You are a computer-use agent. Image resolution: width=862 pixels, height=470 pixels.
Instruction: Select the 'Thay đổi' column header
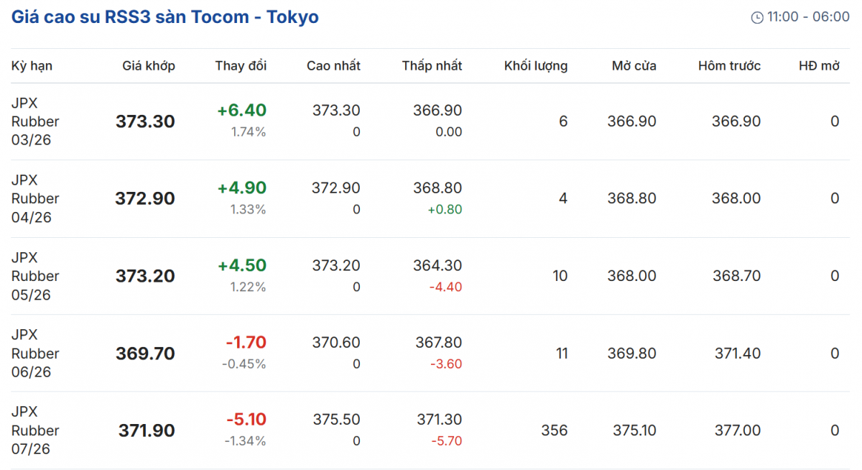(241, 66)
